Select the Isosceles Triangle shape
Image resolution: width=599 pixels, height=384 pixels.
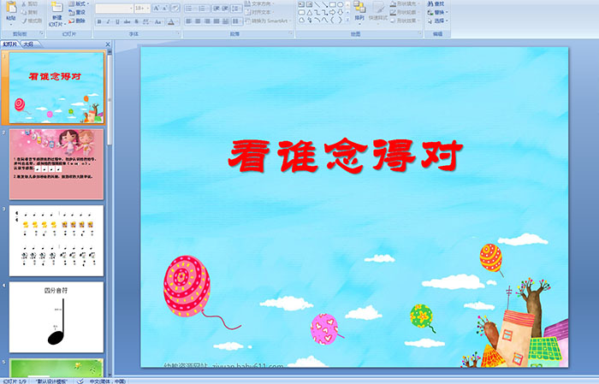[x=310, y=12]
